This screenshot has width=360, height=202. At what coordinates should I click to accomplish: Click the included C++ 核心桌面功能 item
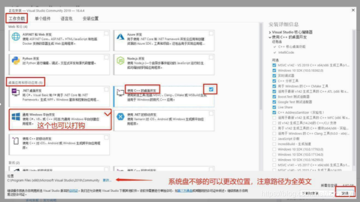[292, 47]
